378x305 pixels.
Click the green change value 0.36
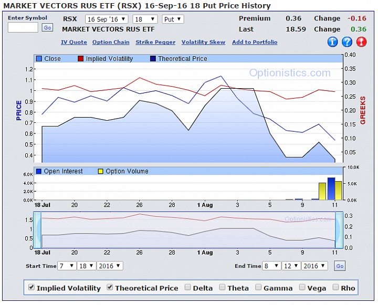pos(359,29)
